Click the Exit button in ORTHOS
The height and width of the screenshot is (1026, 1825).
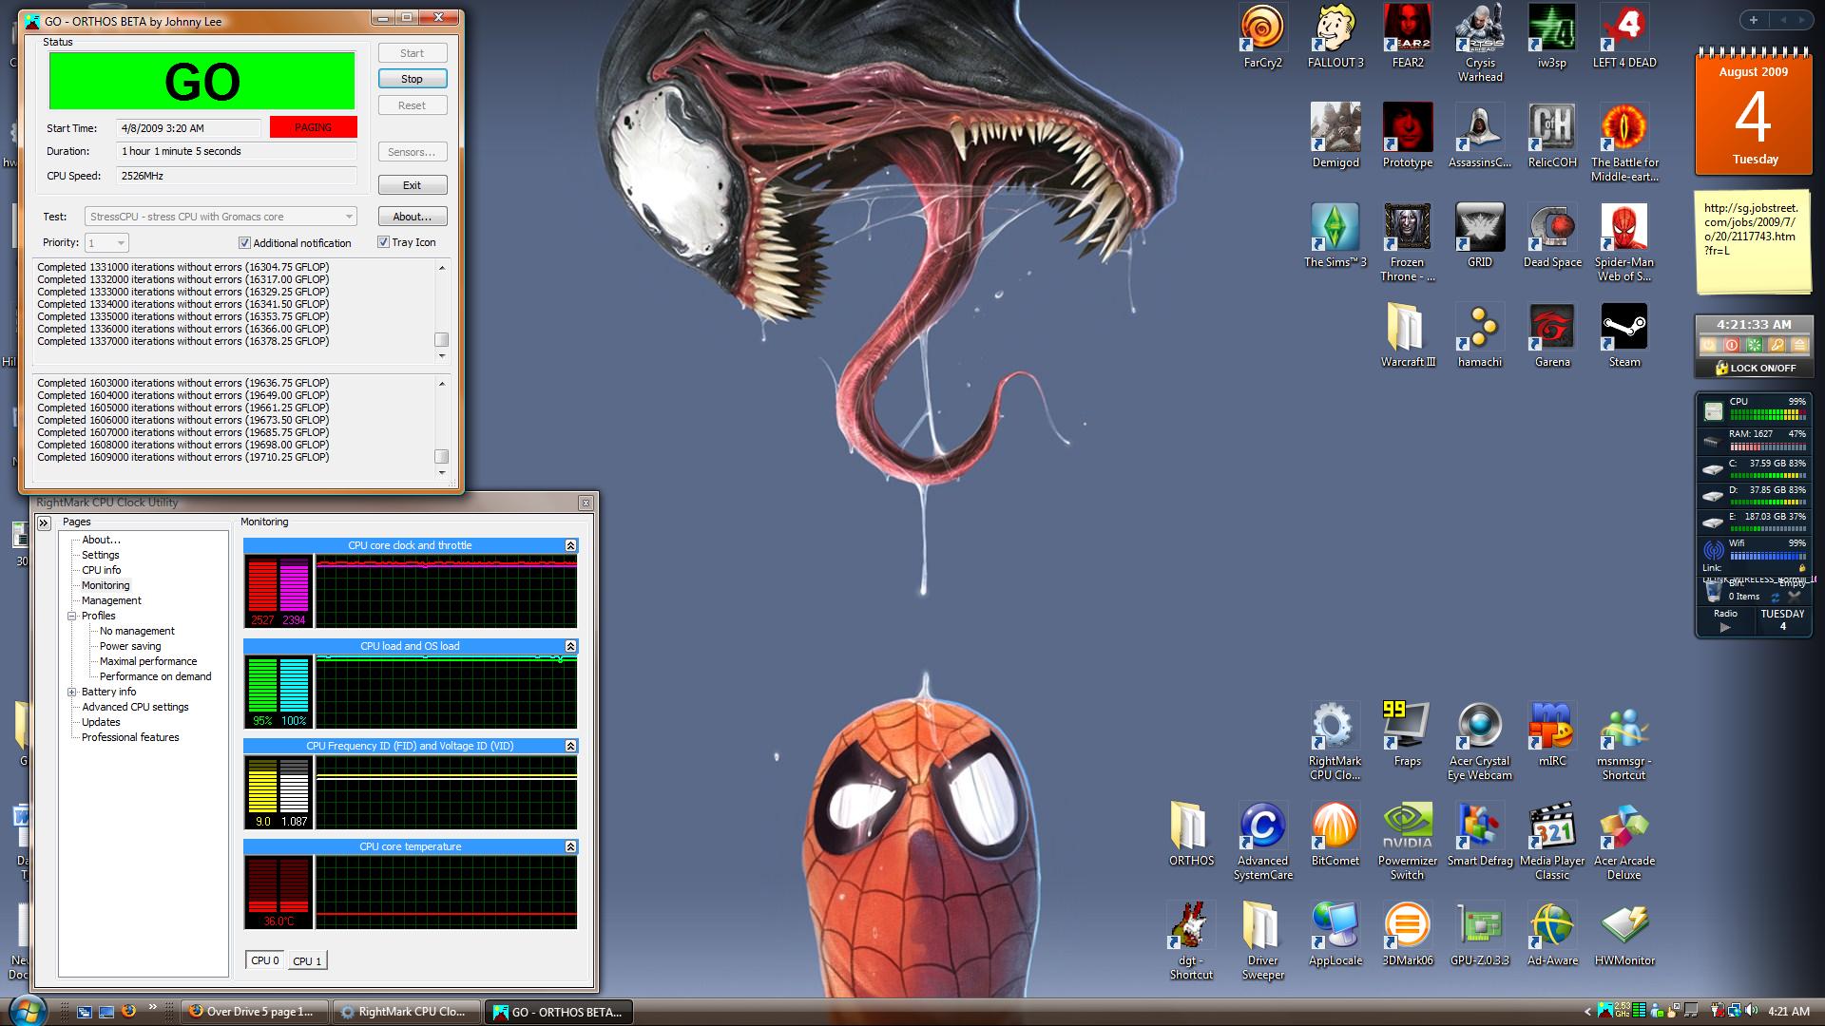412,185
